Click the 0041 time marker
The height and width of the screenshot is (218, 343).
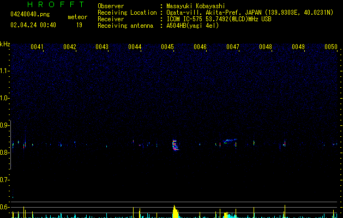[37, 47]
